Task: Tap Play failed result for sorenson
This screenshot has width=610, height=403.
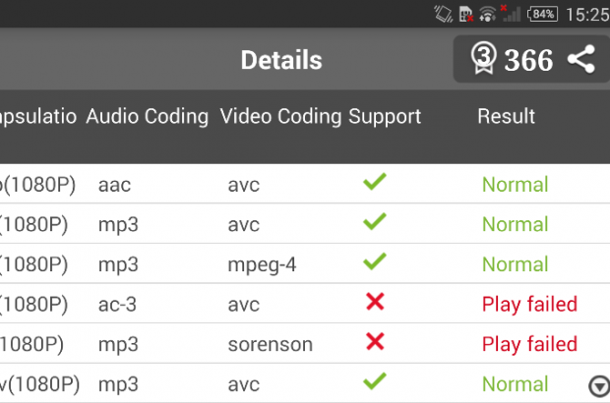Action: click(x=529, y=344)
